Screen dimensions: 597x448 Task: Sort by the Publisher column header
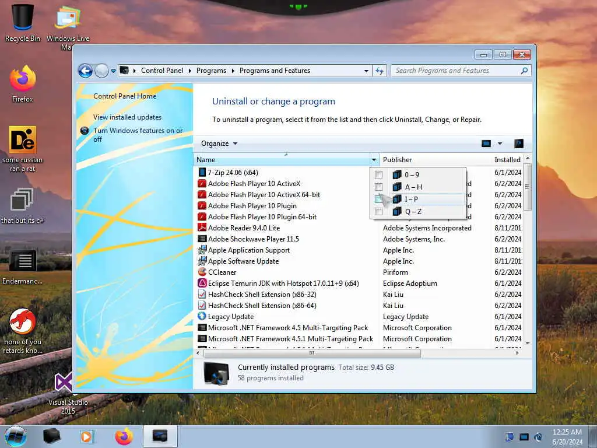pos(435,160)
